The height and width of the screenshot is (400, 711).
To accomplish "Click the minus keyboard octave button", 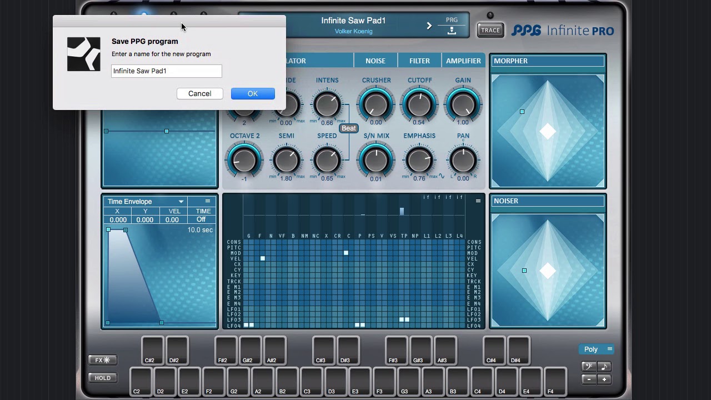I will [x=588, y=379].
